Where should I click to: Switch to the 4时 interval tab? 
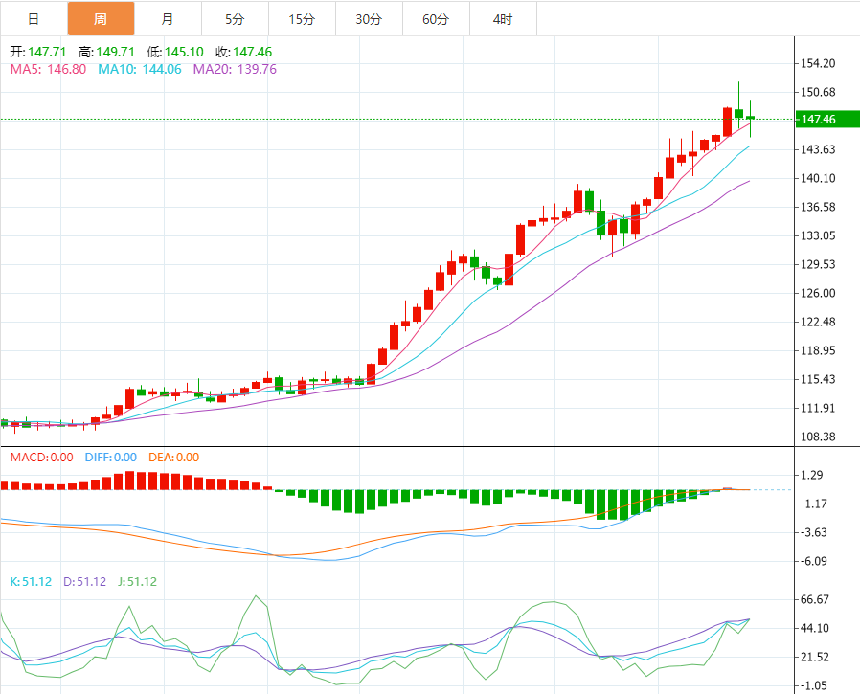[503, 19]
